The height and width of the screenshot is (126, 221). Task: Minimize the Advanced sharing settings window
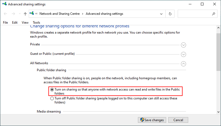(x=190, y=4)
